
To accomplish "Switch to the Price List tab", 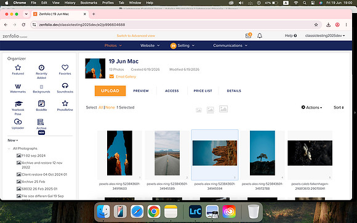I will tap(203, 91).
